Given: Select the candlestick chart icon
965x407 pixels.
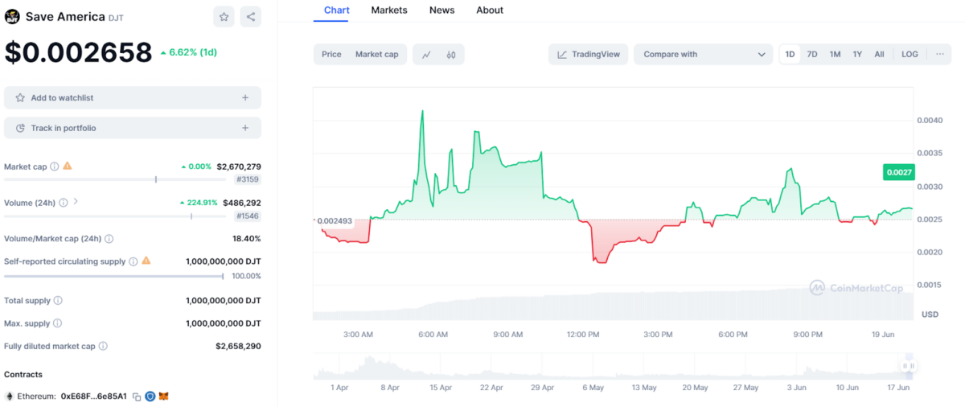Looking at the screenshot, I should (x=451, y=55).
